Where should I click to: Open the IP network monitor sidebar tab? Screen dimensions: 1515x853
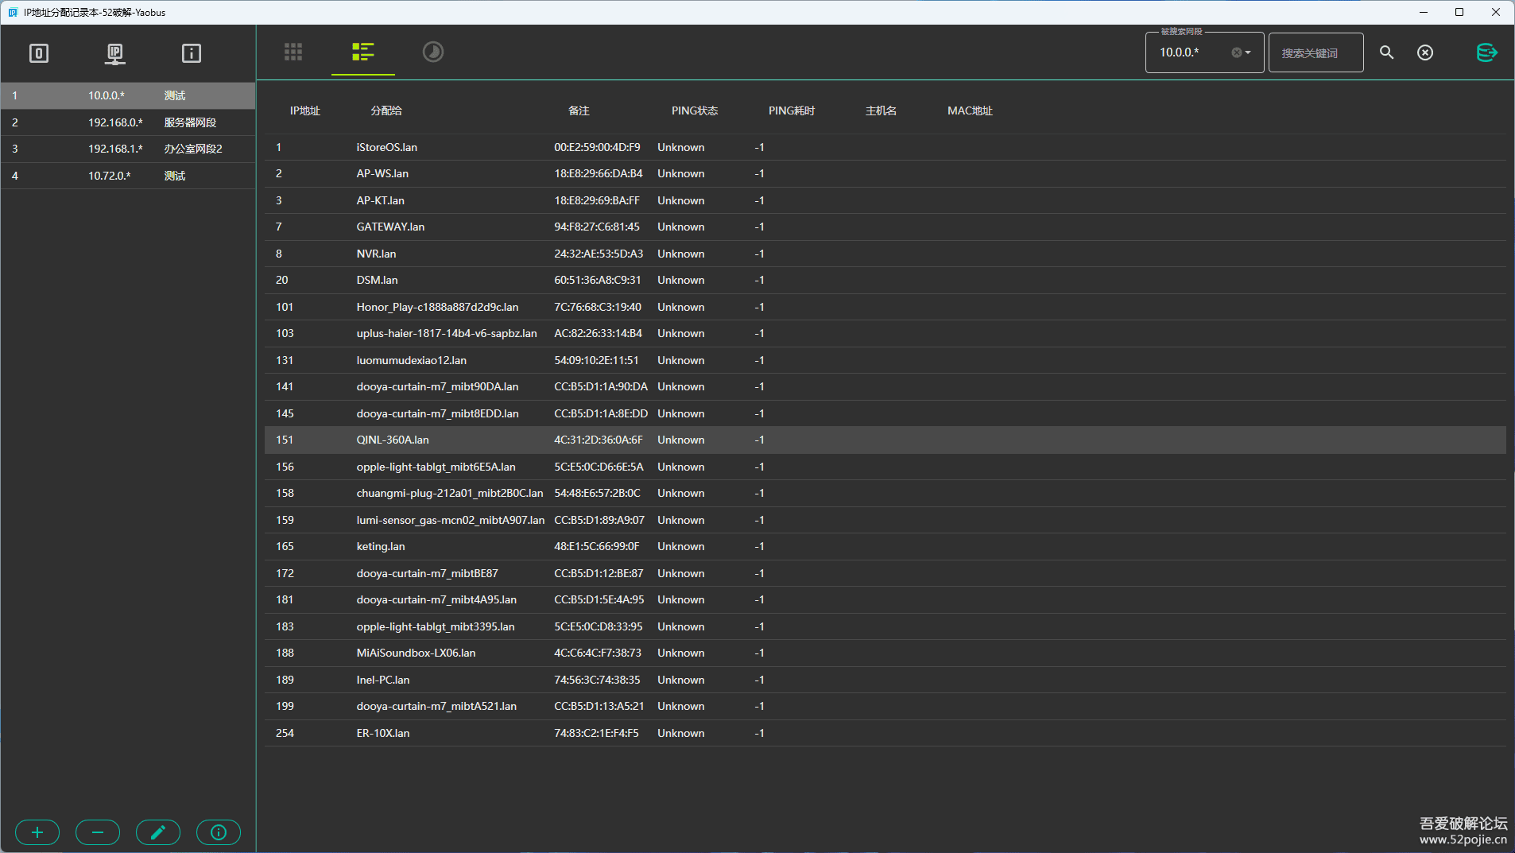click(x=115, y=53)
